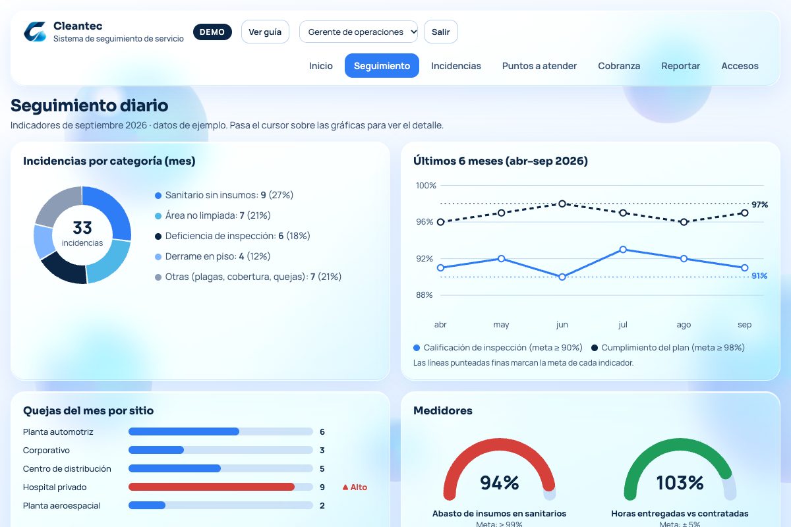
Task: Click Calificación de inspección legend dot
Action: tap(417, 348)
